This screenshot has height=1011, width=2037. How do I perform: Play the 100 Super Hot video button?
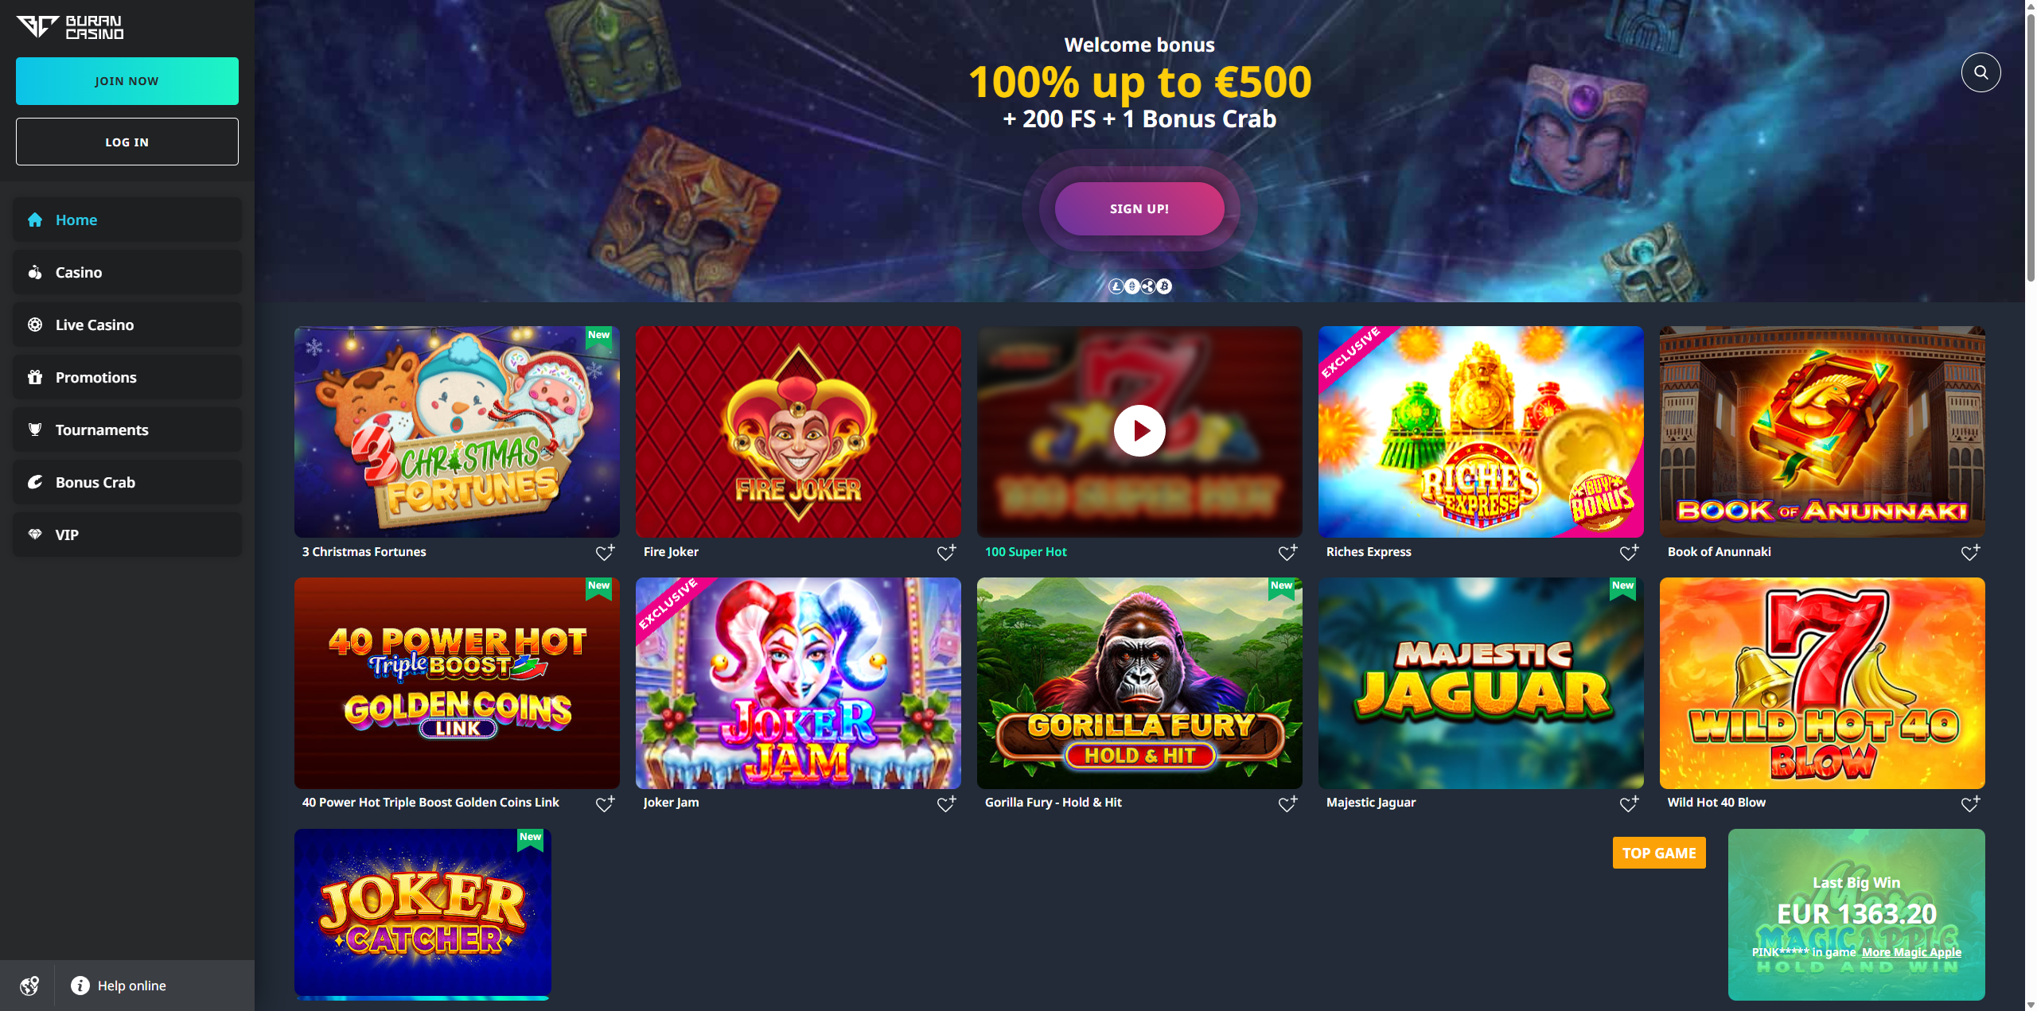(1139, 431)
